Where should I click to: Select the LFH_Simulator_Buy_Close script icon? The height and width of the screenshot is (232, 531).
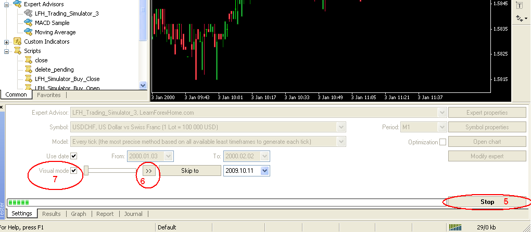click(x=28, y=79)
